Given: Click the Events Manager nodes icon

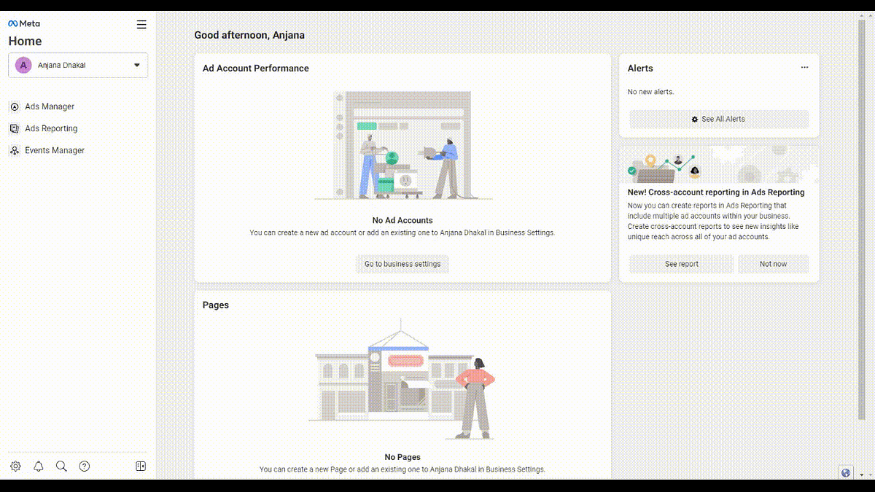Looking at the screenshot, I should pyautogui.click(x=15, y=151).
